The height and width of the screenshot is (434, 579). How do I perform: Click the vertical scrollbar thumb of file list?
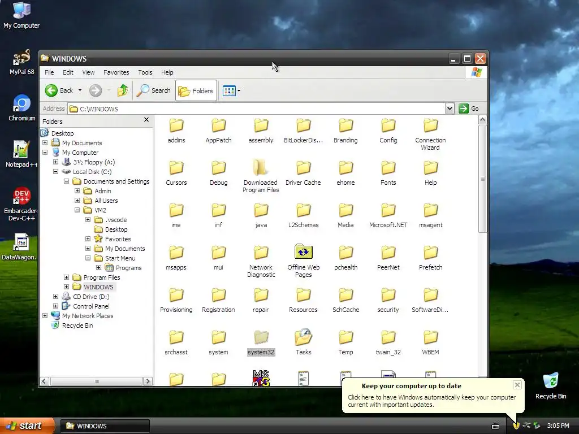pyautogui.click(x=482, y=179)
